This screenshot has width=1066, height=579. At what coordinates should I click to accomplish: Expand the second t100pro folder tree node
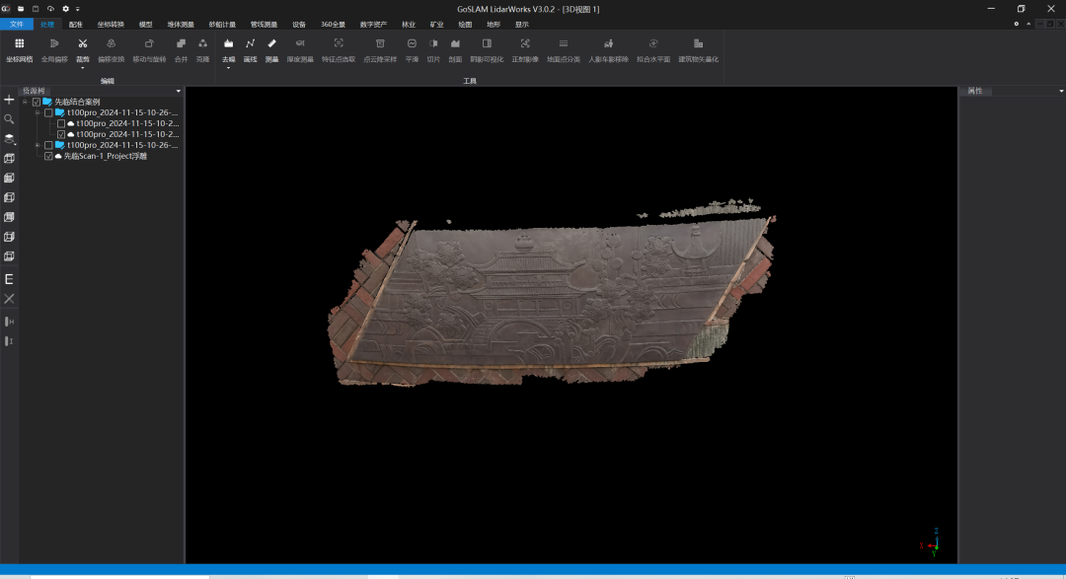click(38, 145)
